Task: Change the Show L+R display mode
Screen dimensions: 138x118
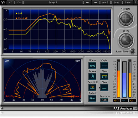Action: (x=105, y=77)
